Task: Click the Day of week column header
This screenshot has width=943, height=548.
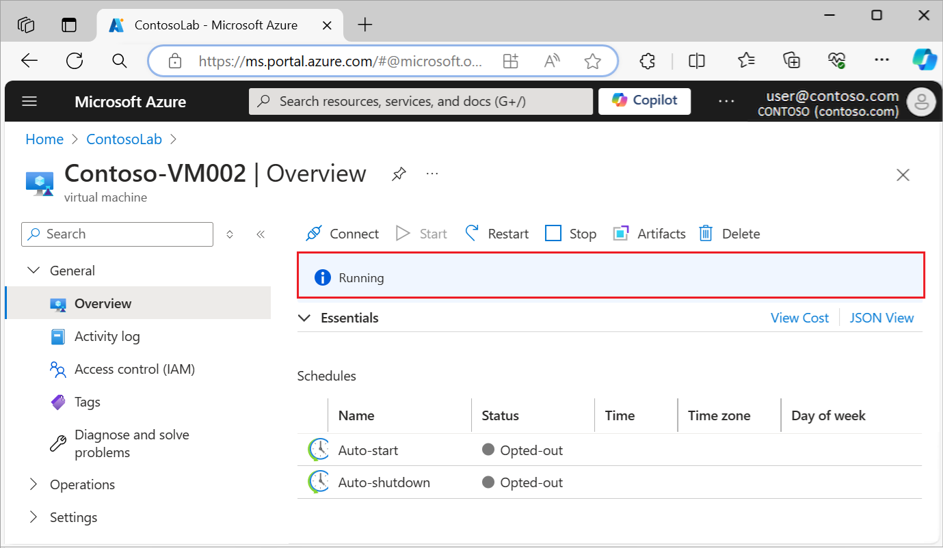Action: (828, 415)
